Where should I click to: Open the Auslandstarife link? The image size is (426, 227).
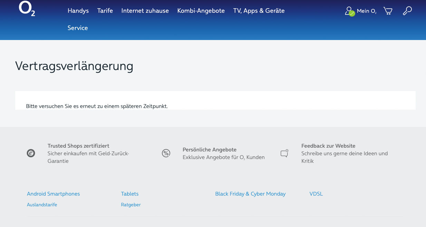pos(42,205)
